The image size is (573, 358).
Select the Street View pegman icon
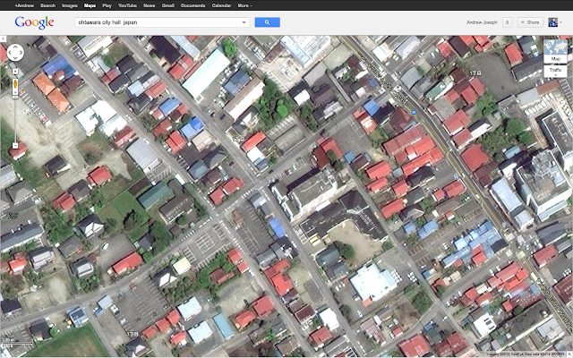point(15,84)
